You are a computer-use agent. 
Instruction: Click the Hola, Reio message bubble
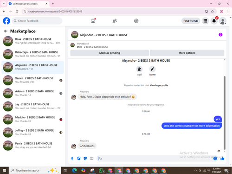107,97
